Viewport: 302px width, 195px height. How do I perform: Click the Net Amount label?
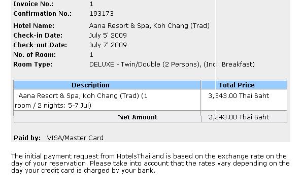tap(138, 117)
